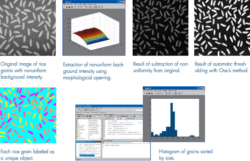
Task: Open File menu in Figure 1 window
Action: [x=65, y=4]
